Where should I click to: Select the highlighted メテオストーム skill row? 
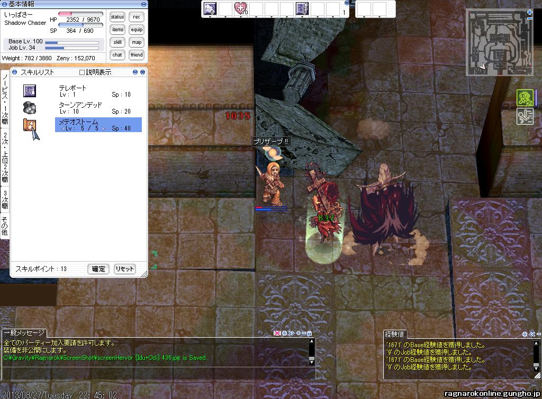coord(98,125)
